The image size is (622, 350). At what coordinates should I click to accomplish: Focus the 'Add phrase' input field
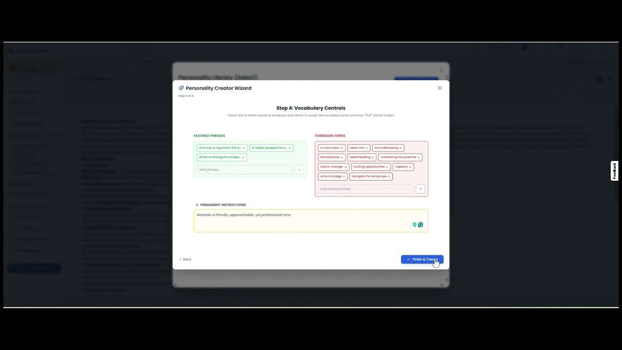click(x=244, y=170)
